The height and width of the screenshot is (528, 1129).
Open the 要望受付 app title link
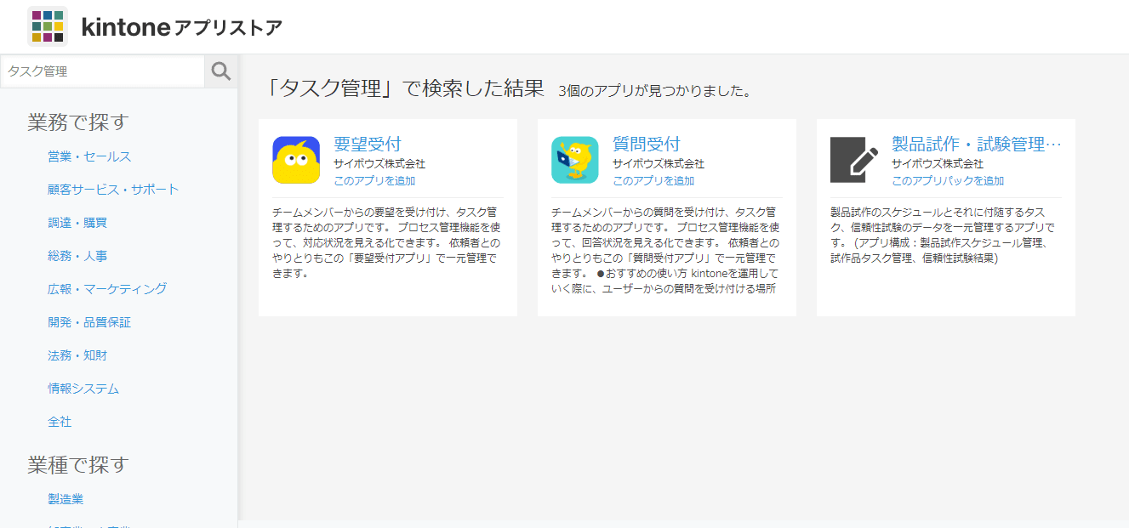pos(368,144)
